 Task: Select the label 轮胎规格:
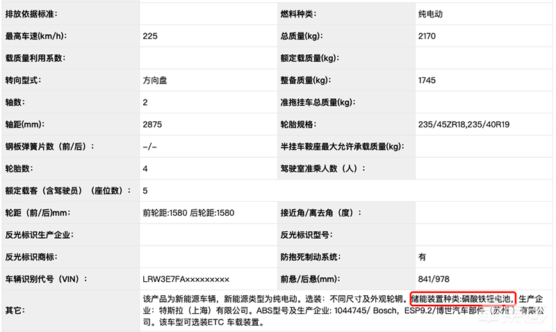298,125
